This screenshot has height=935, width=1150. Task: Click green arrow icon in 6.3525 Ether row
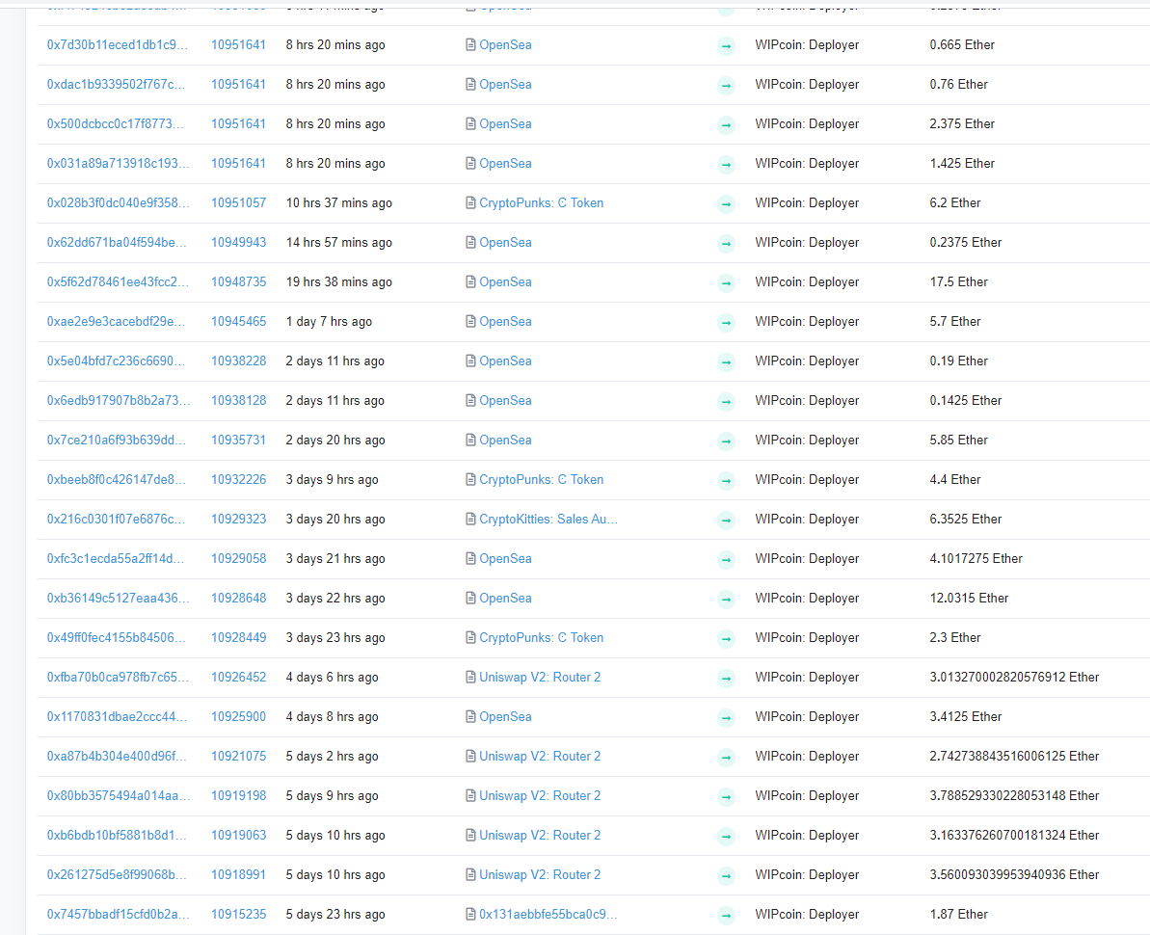pyautogui.click(x=726, y=521)
